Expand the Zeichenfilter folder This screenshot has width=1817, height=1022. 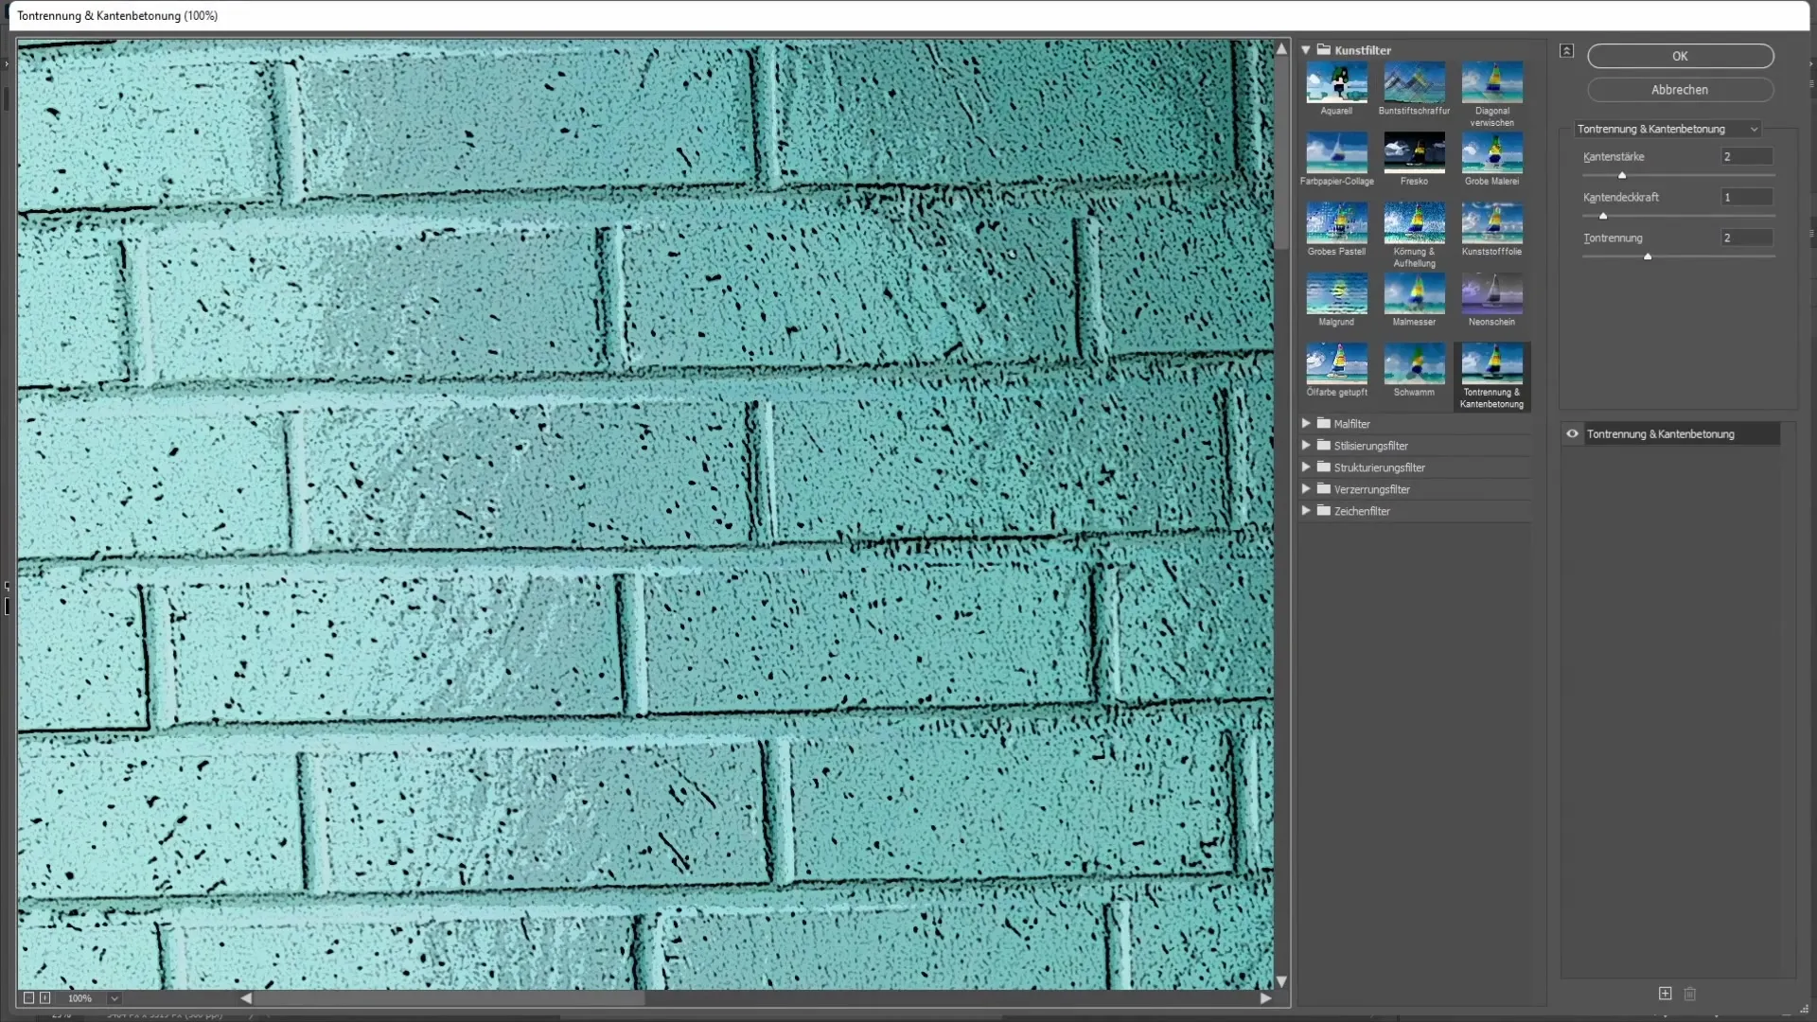coord(1306,510)
